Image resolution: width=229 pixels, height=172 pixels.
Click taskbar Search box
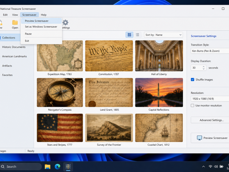click(x=21, y=167)
